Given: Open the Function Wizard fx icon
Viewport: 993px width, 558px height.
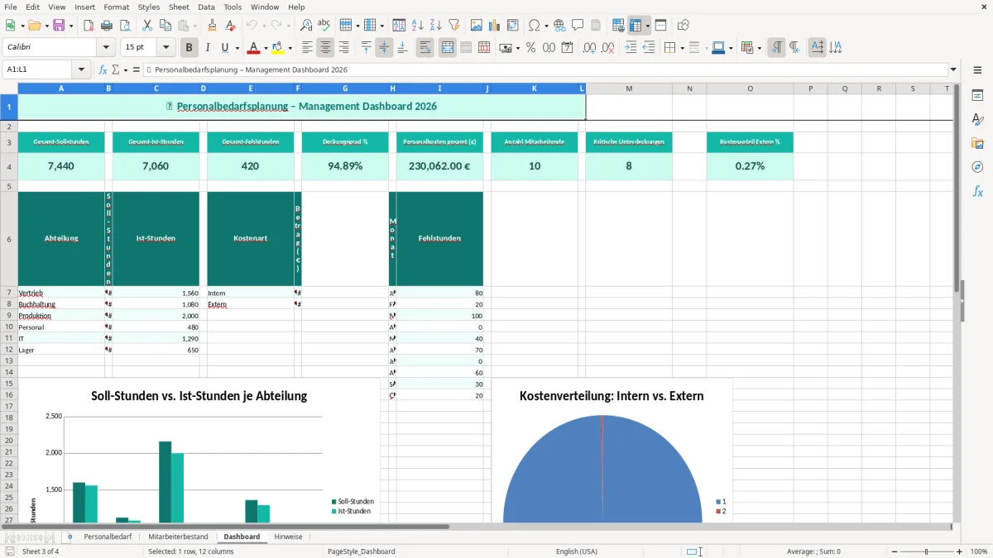Looking at the screenshot, I should (x=103, y=70).
